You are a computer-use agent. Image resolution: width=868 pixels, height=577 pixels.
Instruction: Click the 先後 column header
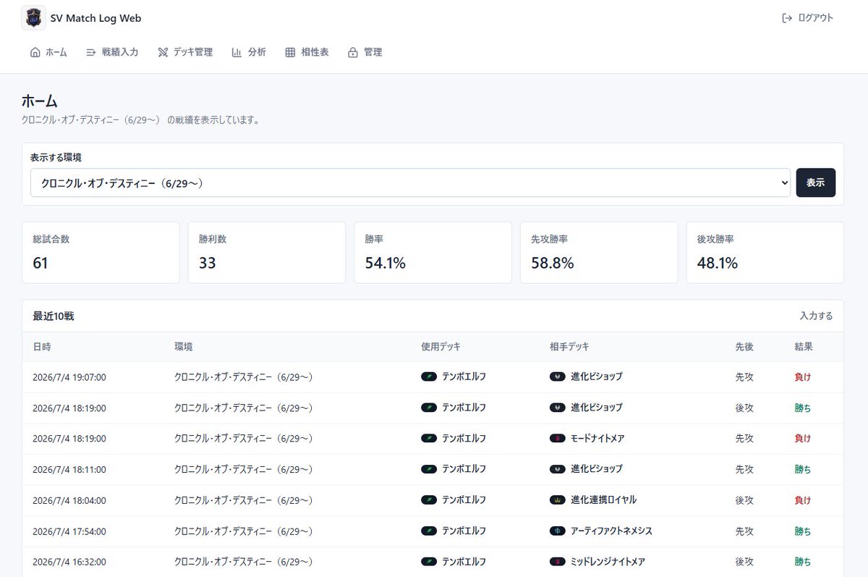(x=744, y=348)
